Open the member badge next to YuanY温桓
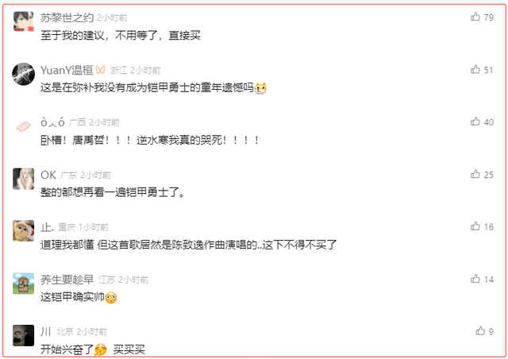508x359 pixels. 101,70
